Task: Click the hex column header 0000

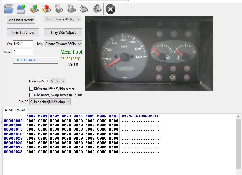Action: coord(31,116)
